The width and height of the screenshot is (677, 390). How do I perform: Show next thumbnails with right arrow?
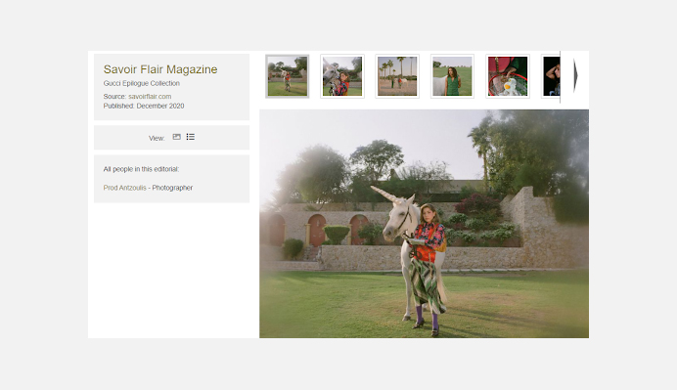tap(575, 76)
